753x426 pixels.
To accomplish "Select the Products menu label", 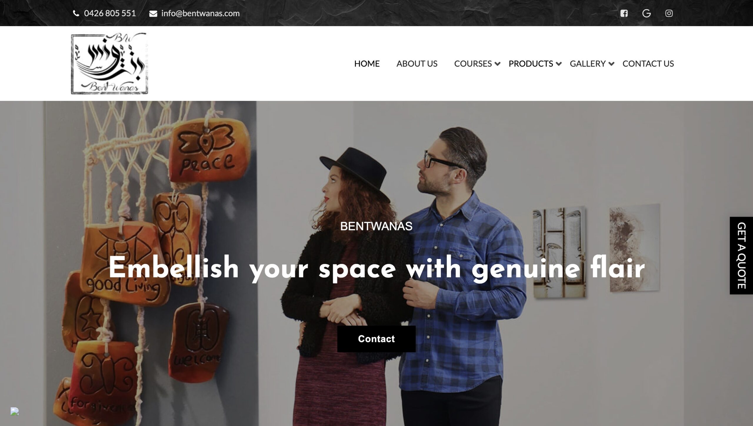I will coord(531,64).
